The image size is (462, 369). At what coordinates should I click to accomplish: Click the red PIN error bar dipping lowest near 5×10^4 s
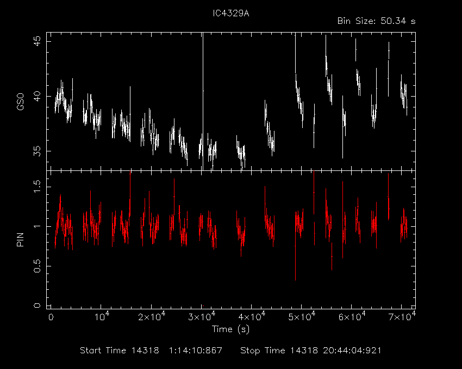coord(295,246)
